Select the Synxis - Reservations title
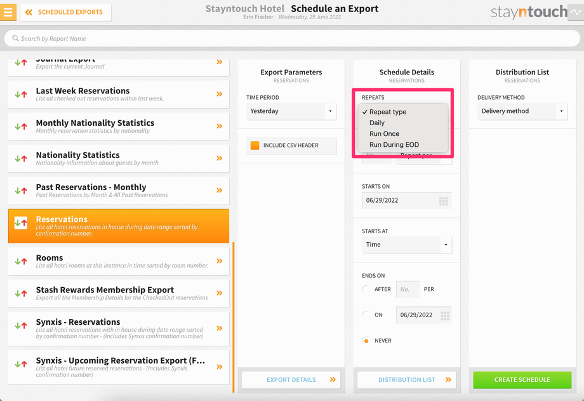This screenshot has width=584, height=401. click(78, 322)
